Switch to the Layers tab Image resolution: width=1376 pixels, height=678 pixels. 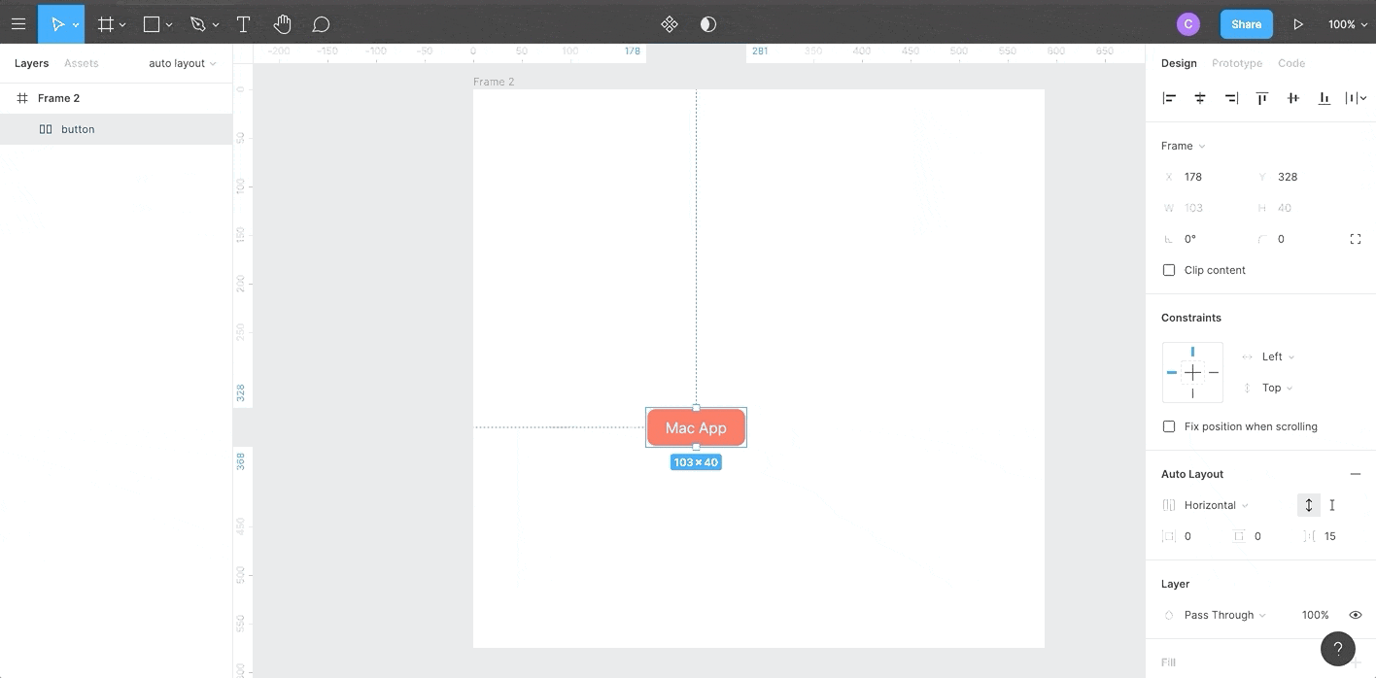pyautogui.click(x=31, y=63)
